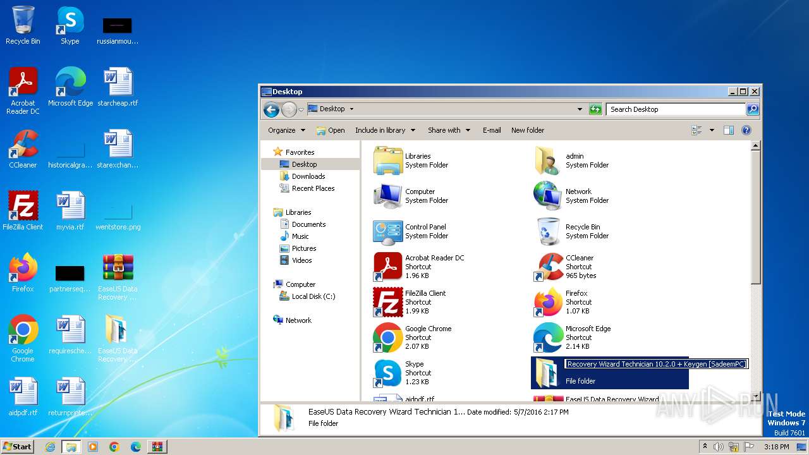Click the search magnifier button

point(753,109)
